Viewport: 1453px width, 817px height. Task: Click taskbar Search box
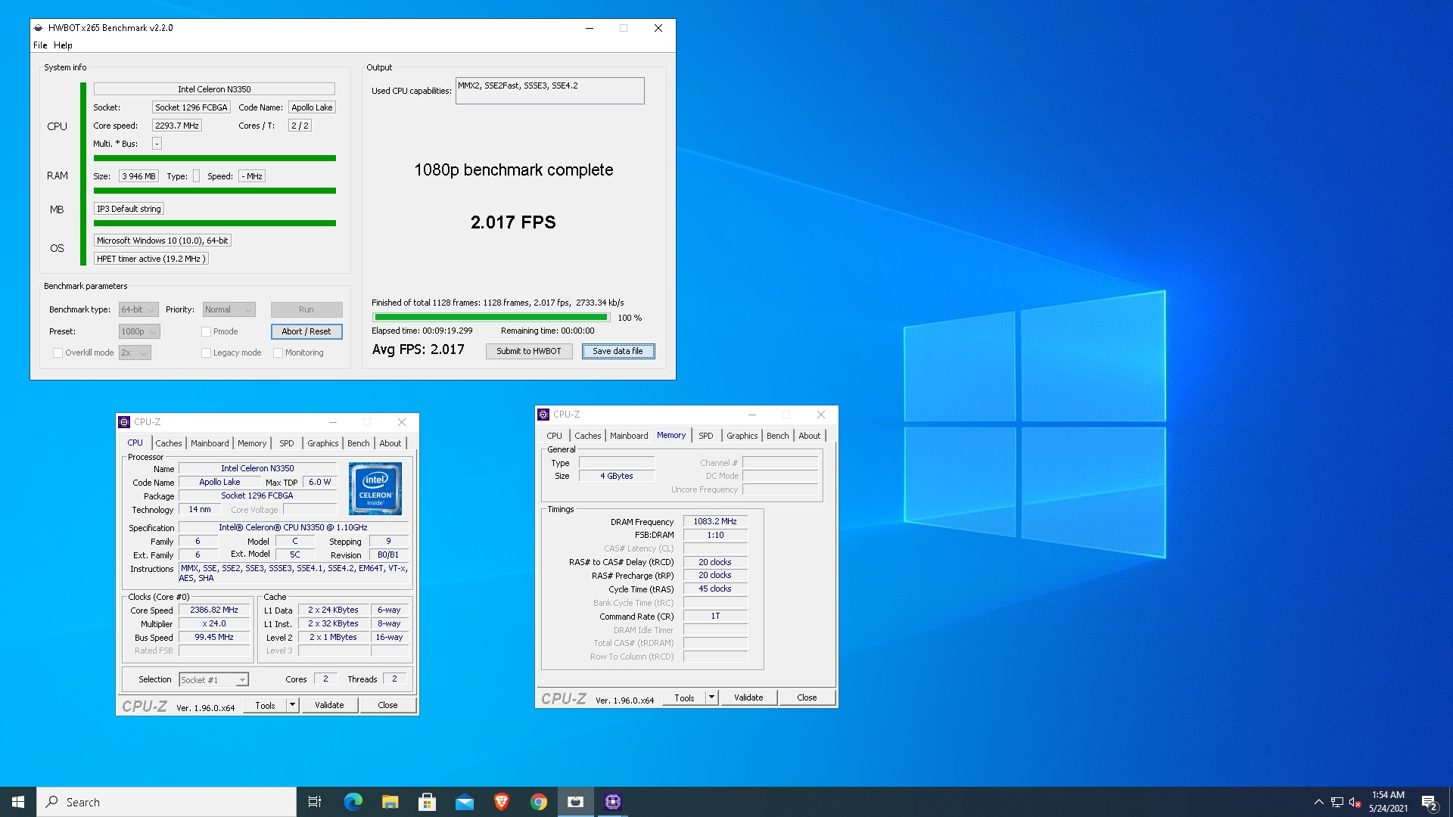click(166, 802)
